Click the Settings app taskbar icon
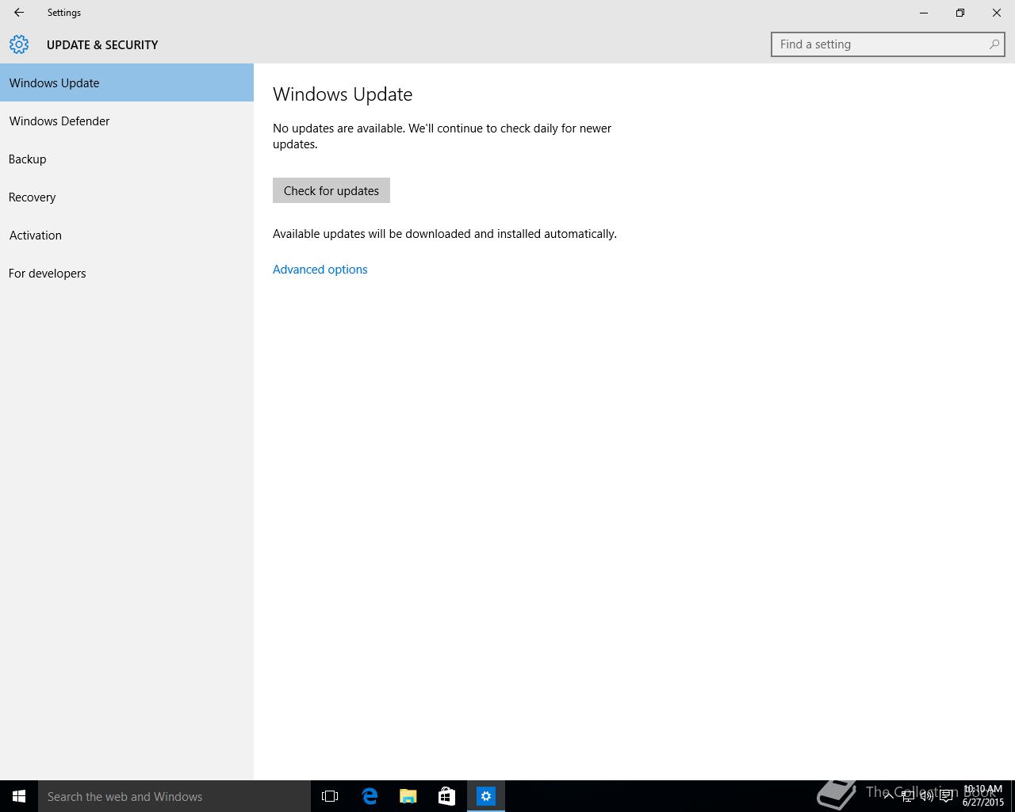Viewport: 1015px width, 812px height. click(x=486, y=796)
